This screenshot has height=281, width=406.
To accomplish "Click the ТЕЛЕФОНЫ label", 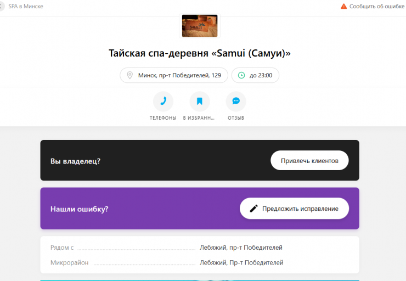I will coord(163,118).
